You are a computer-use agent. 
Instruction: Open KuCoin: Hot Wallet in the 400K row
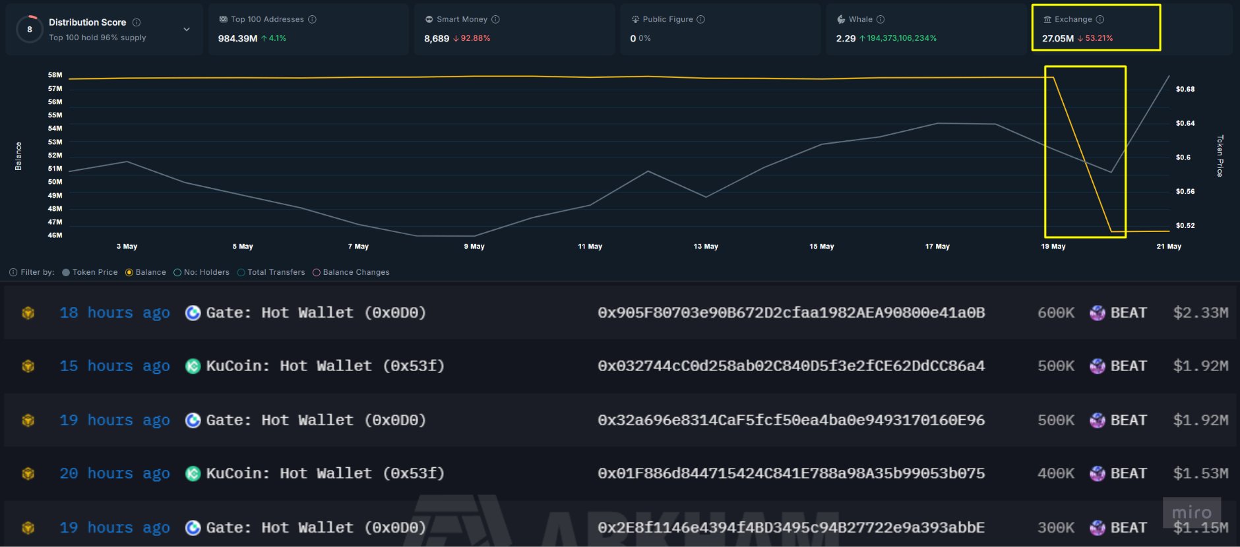[x=325, y=474]
